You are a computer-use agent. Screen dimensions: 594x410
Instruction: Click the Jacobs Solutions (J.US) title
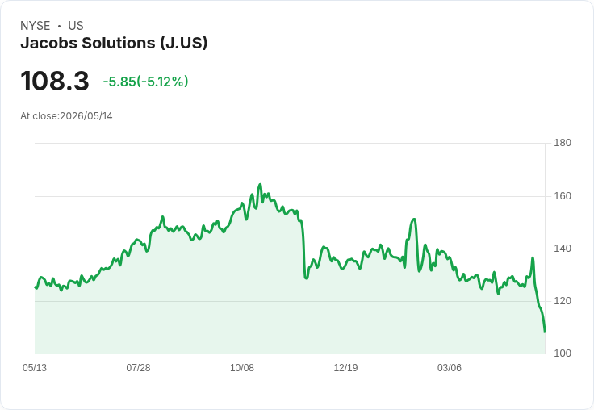[114, 43]
